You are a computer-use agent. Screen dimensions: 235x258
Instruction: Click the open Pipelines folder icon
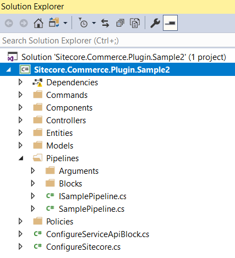tap(37, 158)
